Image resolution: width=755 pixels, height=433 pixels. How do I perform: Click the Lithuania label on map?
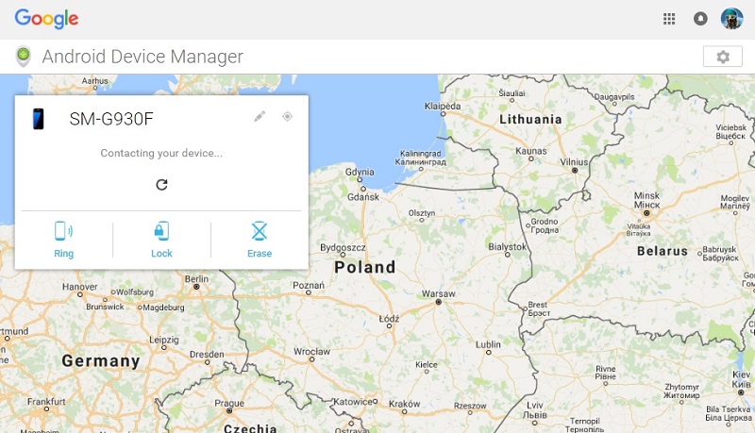click(x=530, y=119)
